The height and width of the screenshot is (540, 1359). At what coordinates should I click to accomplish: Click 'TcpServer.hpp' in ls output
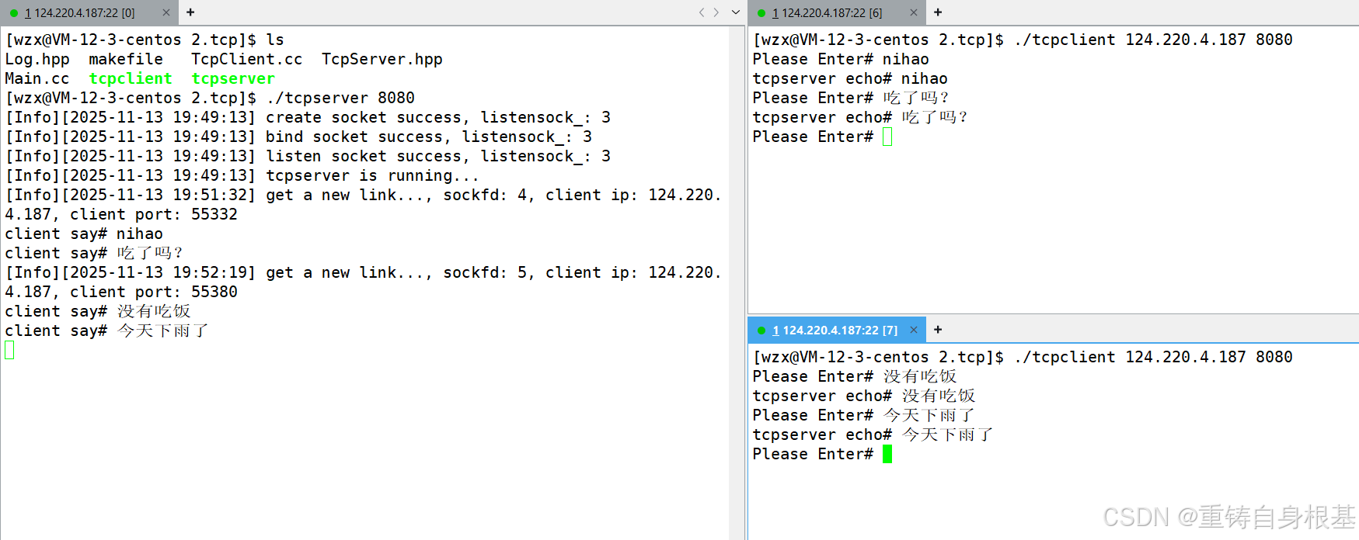point(382,59)
